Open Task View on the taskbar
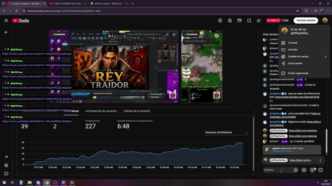 (12, 183)
